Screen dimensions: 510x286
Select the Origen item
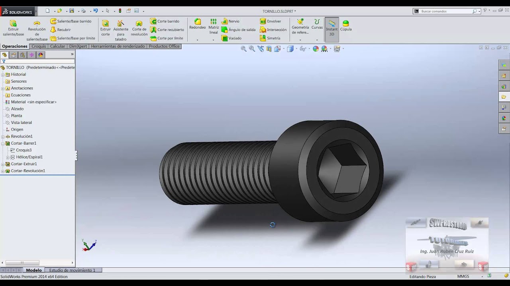pyautogui.click(x=14, y=129)
